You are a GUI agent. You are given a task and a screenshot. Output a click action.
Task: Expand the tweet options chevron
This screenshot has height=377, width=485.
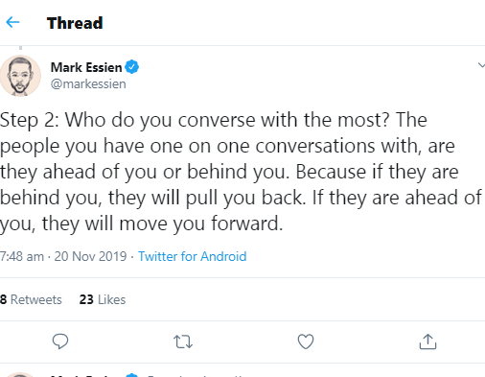tap(481, 65)
